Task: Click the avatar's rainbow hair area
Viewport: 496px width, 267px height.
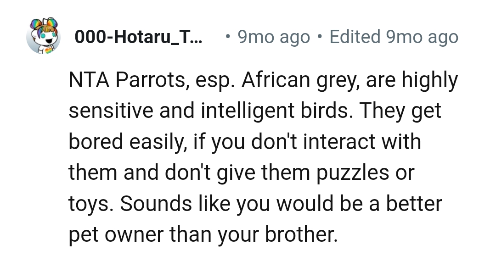Action: coord(44,27)
